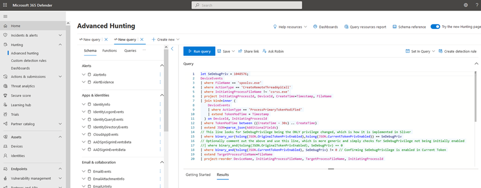The image size is (481, 188).
Task: Collapse the Alerts schema group
Action: point(162,66)
